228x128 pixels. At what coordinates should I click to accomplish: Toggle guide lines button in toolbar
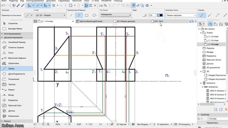[x=29, y=6]
